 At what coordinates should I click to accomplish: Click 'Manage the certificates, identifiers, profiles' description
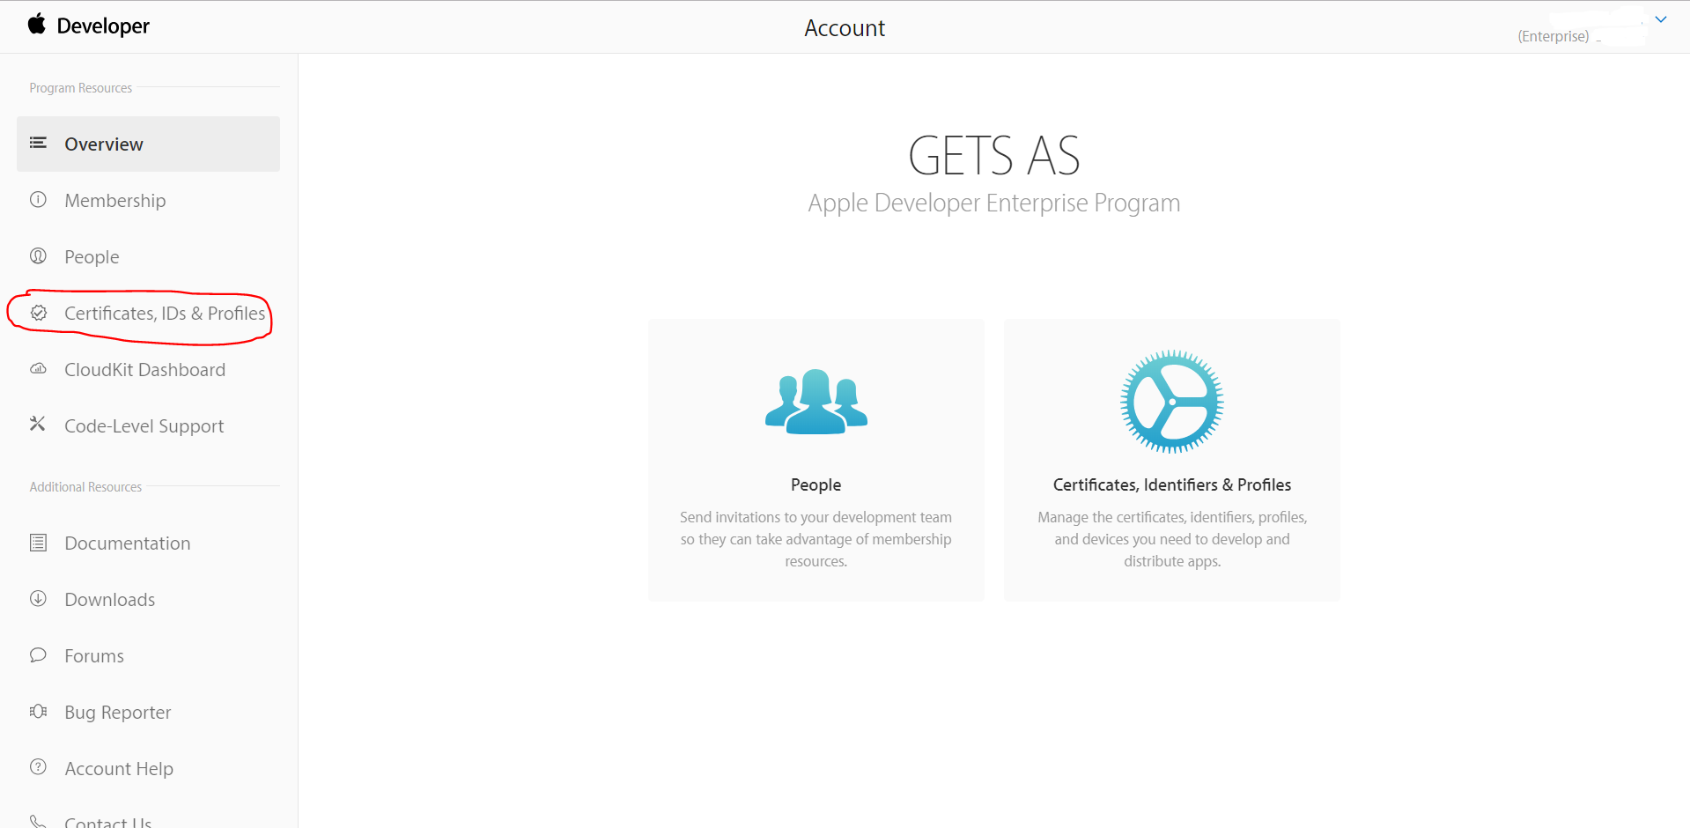pos(1171,539)
